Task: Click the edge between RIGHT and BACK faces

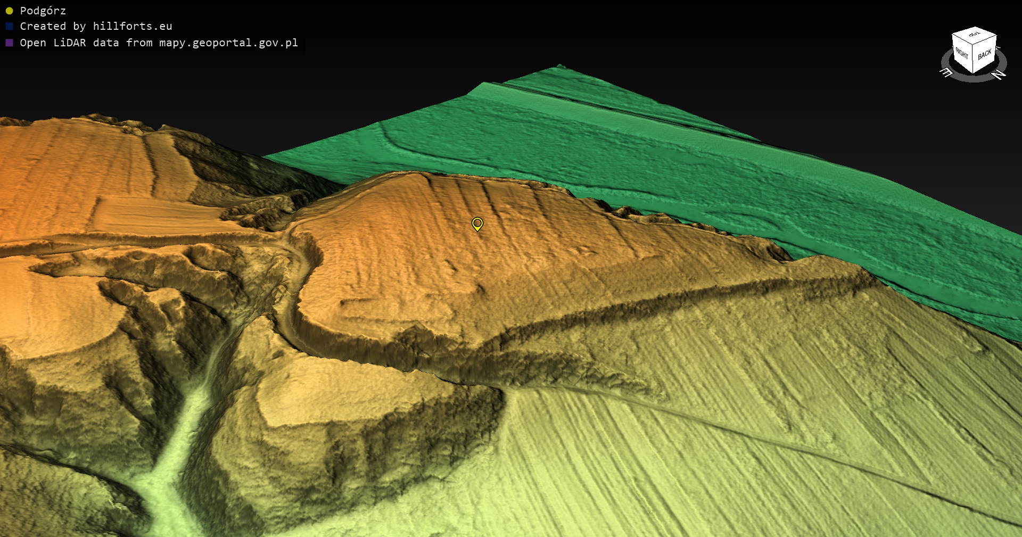Action: 974,59
